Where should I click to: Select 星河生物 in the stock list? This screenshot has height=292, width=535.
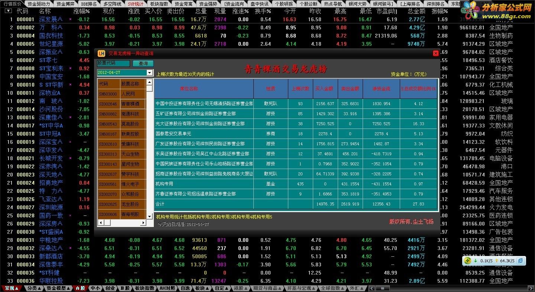coord(130,164)
